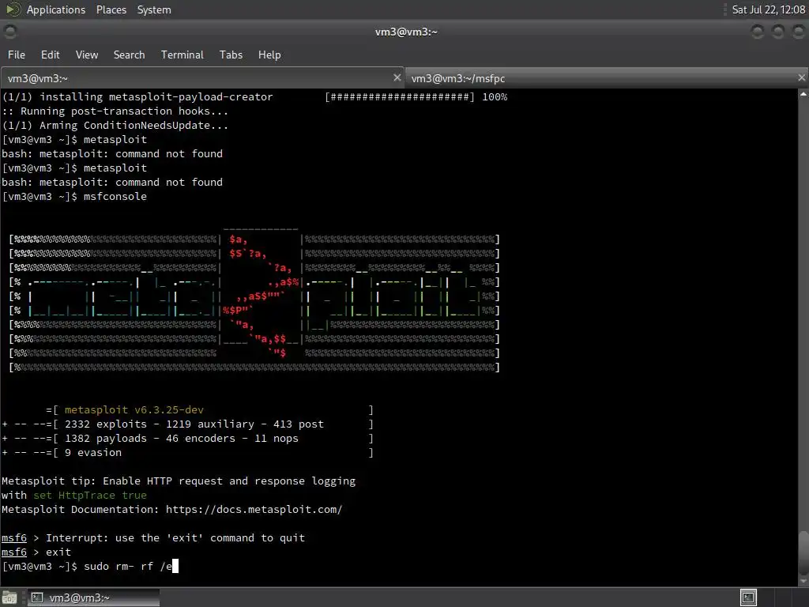Click the docs.metasploit.com URL in terminal
This screenshot has width=809, height=607.
tap(254, 510)
